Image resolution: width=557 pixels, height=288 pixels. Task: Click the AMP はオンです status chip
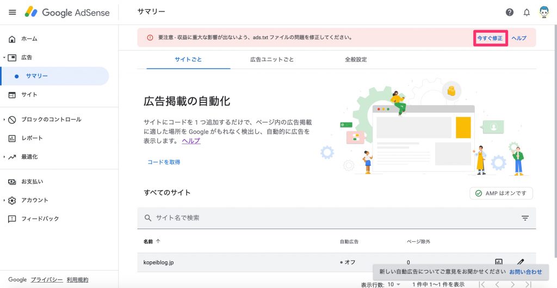tap(501, 193)
